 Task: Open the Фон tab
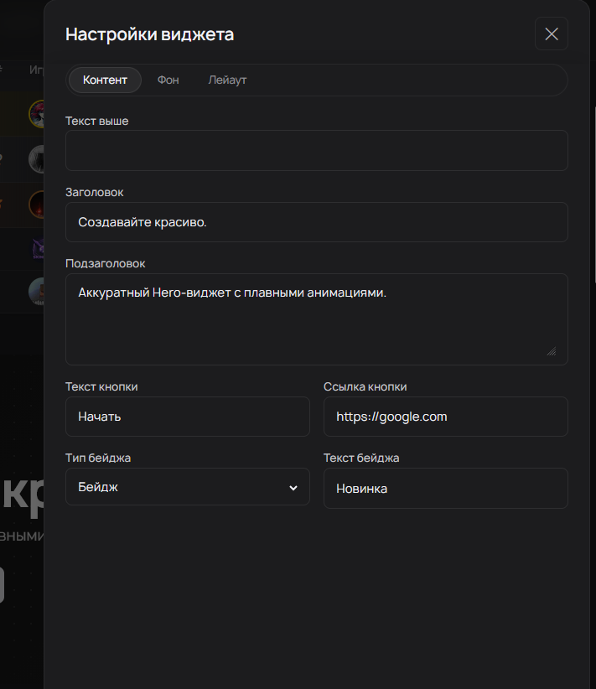(x=168, y=80)
